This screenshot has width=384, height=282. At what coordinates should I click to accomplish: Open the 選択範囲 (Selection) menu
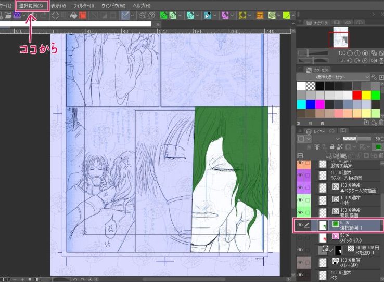pos(32,6)
